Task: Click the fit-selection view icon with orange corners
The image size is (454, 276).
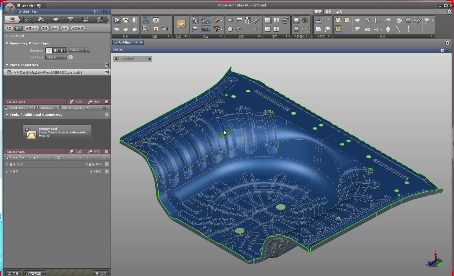Action: (x=156, y=29)
